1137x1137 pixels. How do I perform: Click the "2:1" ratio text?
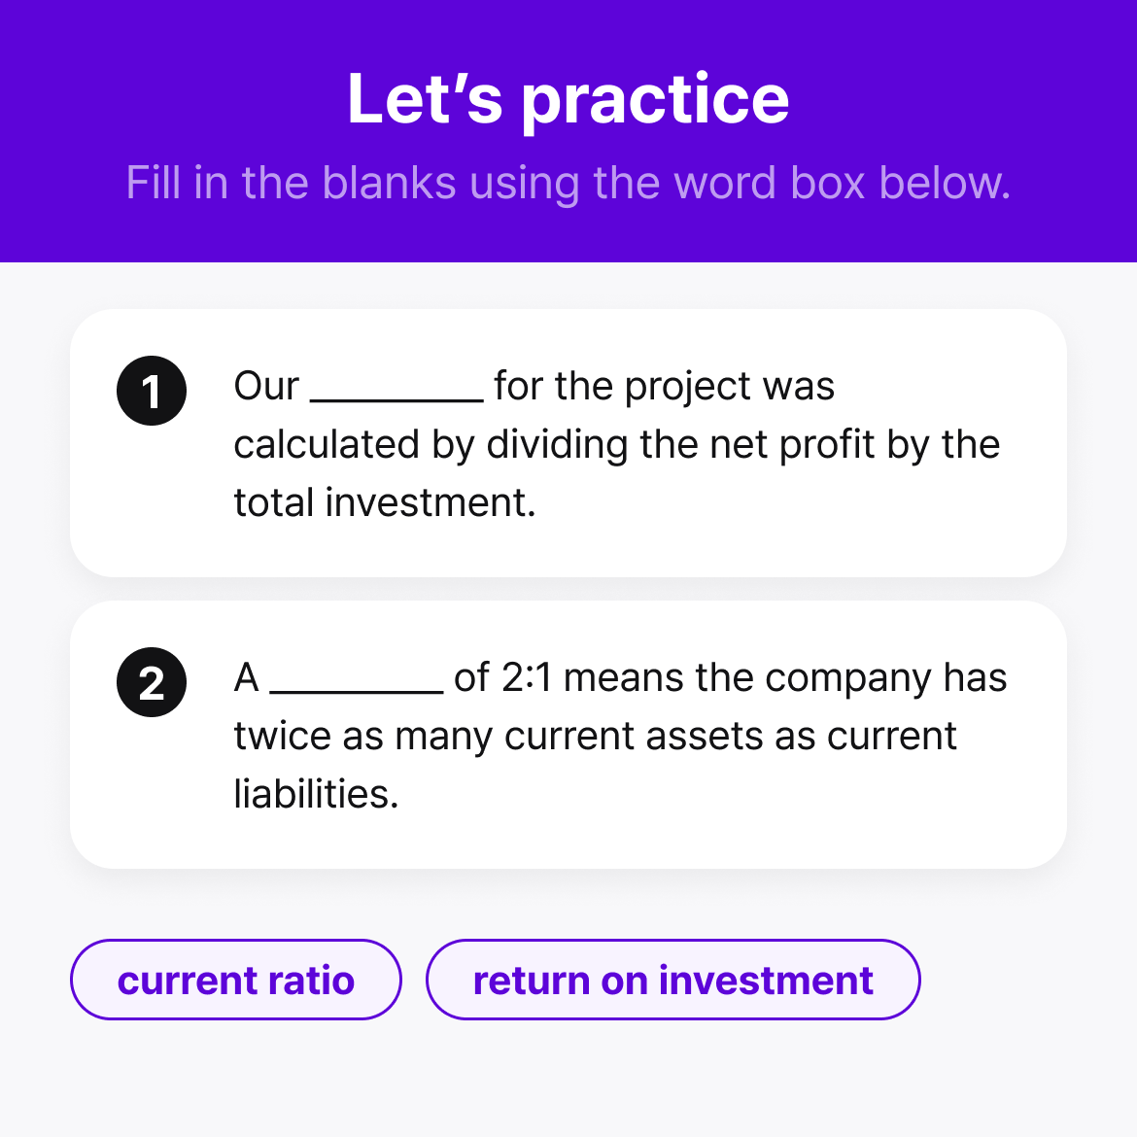click(x=527, y=677)
